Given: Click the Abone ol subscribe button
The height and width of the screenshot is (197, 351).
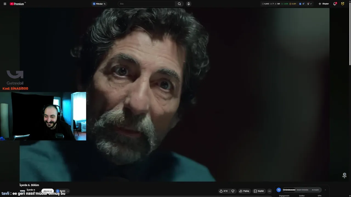Looking at the screenshot, I should click(47, 191).
